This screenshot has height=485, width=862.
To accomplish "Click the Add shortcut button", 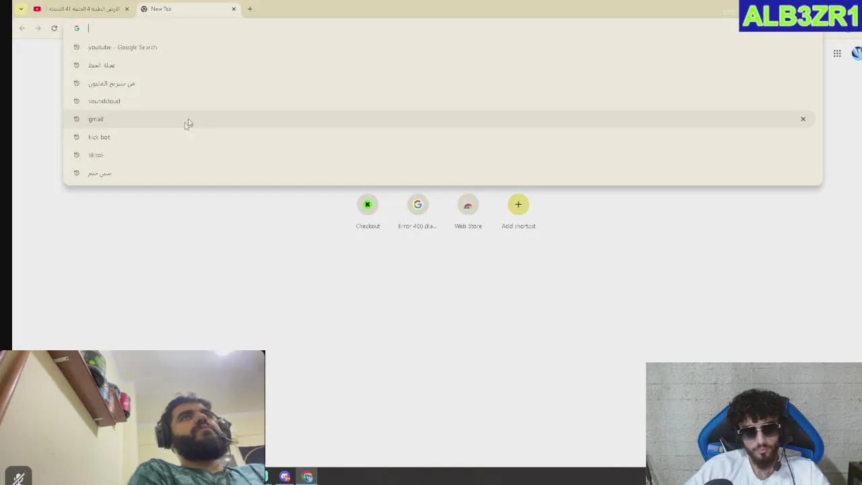I will pos(519,212).
